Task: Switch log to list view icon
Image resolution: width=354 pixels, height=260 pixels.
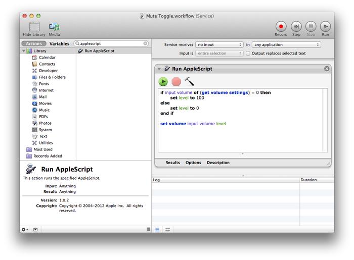Action: (x=157, y=229)
